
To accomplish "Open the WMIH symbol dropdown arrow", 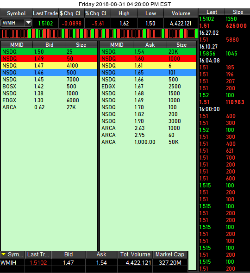I will [28, 23].
